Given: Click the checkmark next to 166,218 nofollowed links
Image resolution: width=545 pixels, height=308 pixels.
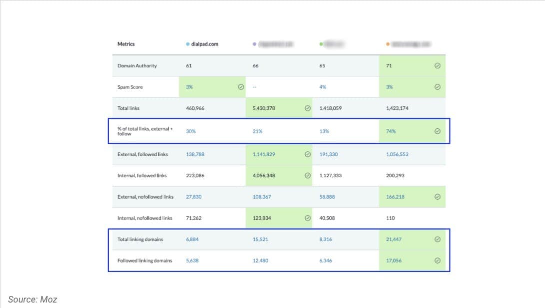Looking at the screenshot, I should coord(437,197).
